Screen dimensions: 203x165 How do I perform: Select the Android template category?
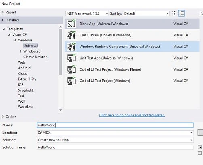(24, 68)
